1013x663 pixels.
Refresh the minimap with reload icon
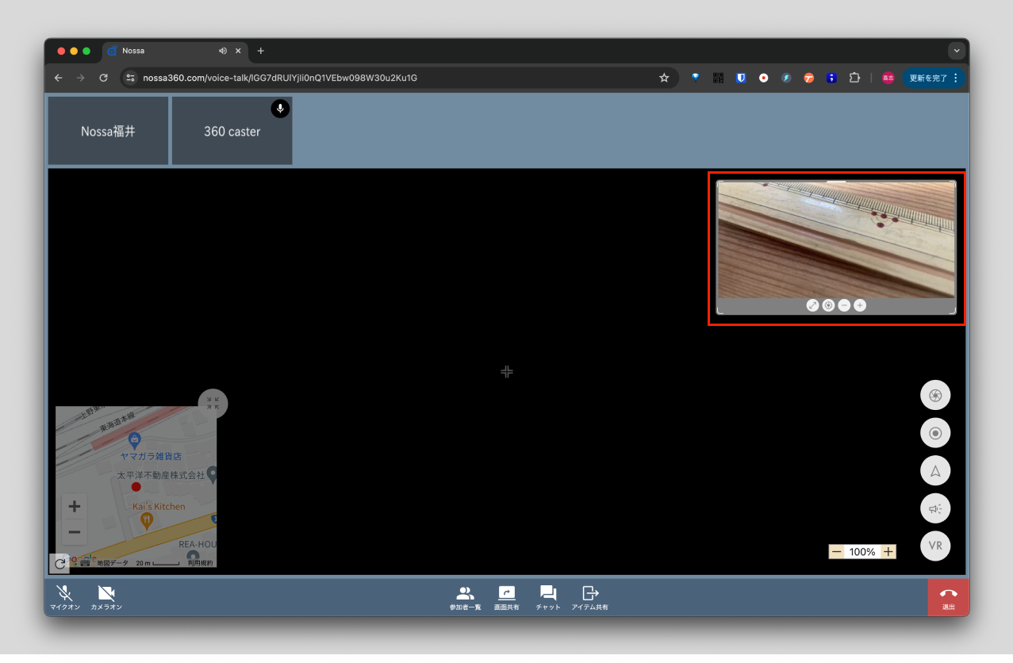coord(59,563)
